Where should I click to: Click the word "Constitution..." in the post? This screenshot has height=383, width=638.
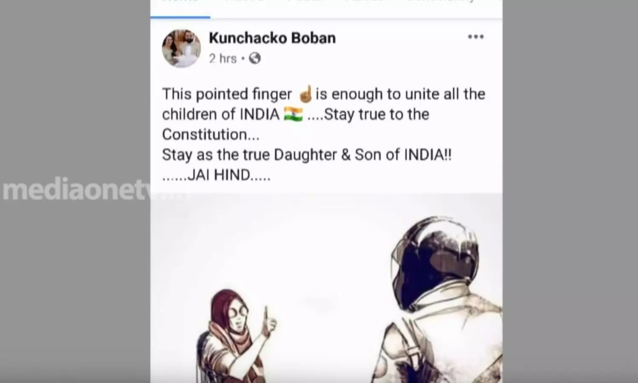tap(211, 134)
